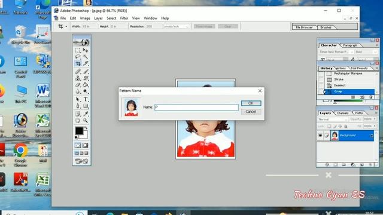Screen dimensions: 383x215
Task: Open layer Opacity slider arrow
Action: coord(375,119)
